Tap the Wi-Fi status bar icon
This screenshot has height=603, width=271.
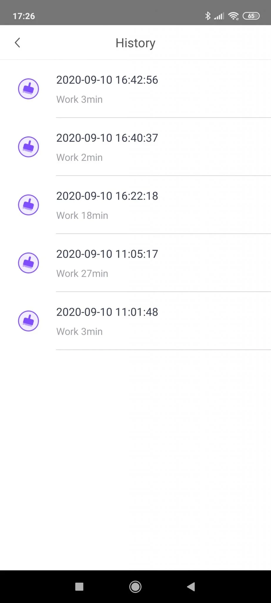point(233,16)
